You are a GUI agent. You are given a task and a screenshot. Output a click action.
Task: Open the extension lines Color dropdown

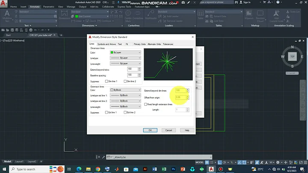click(x=125, y=90)
